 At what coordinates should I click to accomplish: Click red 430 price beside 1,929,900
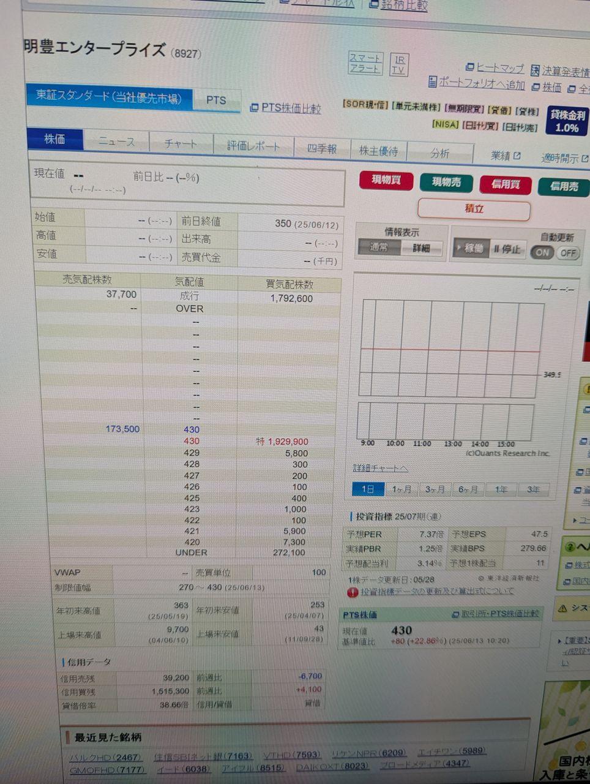pyautogui.click(x=192, y=440)
